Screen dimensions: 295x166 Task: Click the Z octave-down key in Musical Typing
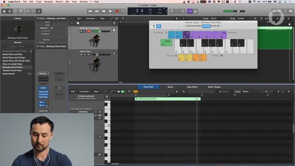click(181, 58)
